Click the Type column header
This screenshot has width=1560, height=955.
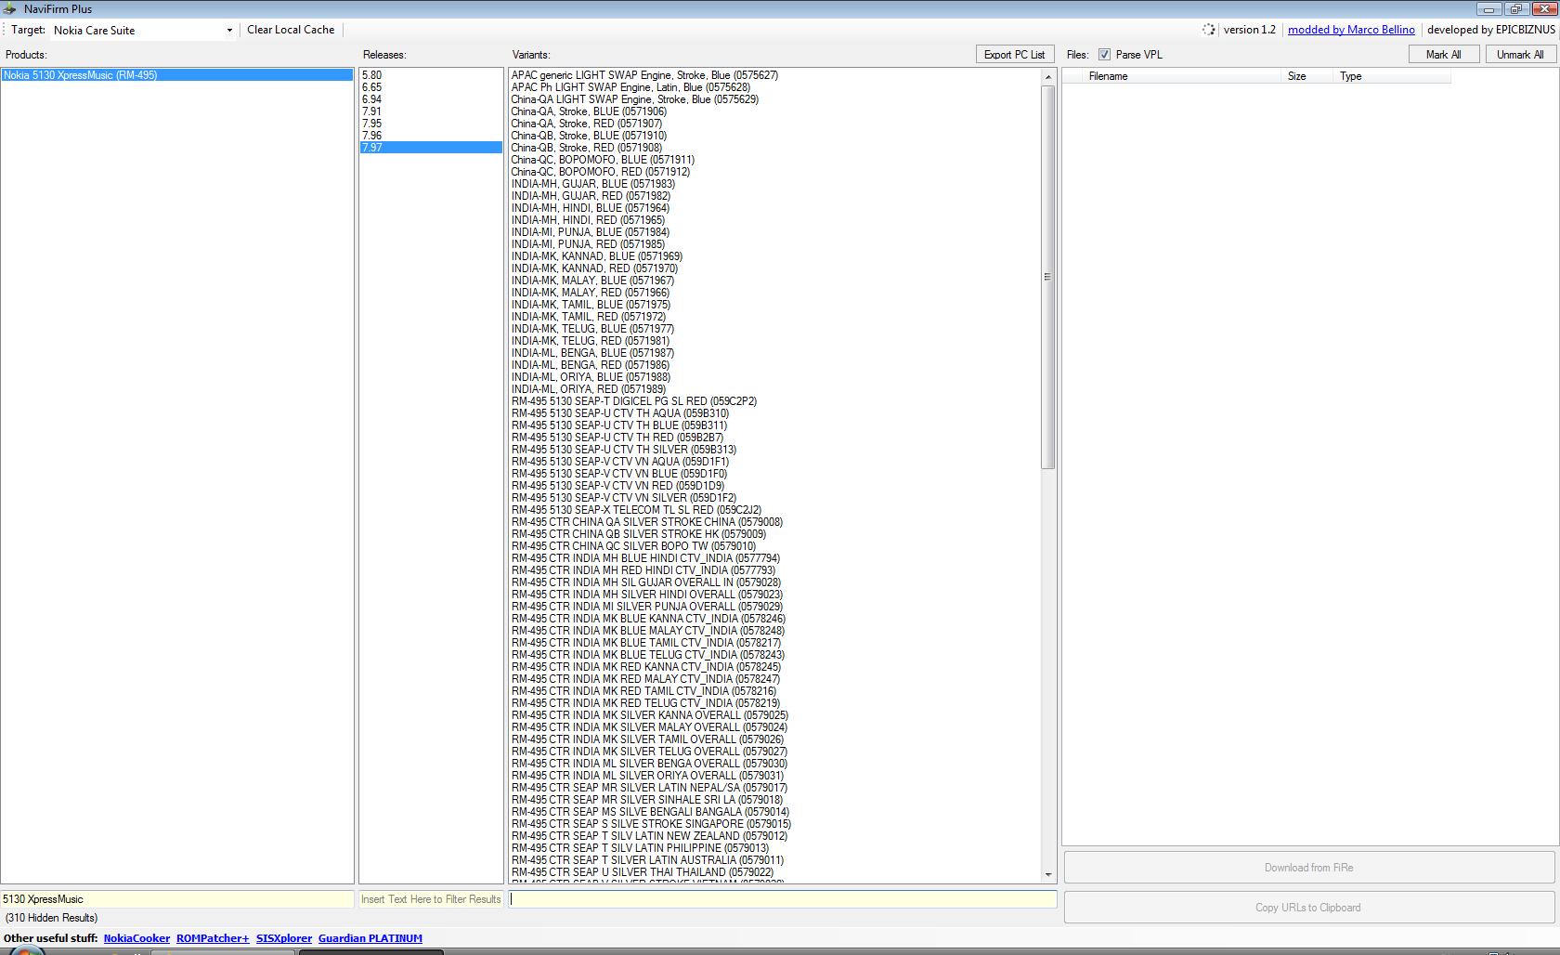click(1392, 76)
